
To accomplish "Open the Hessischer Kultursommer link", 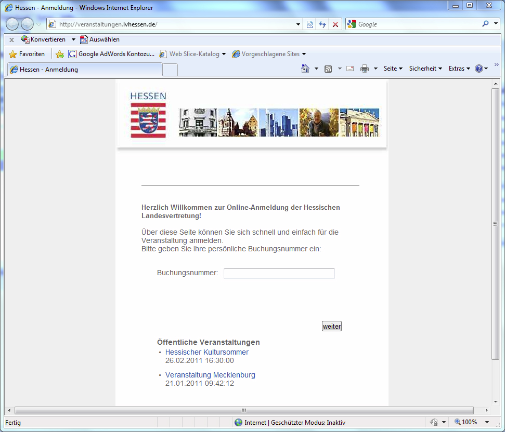I will point(207,352).
